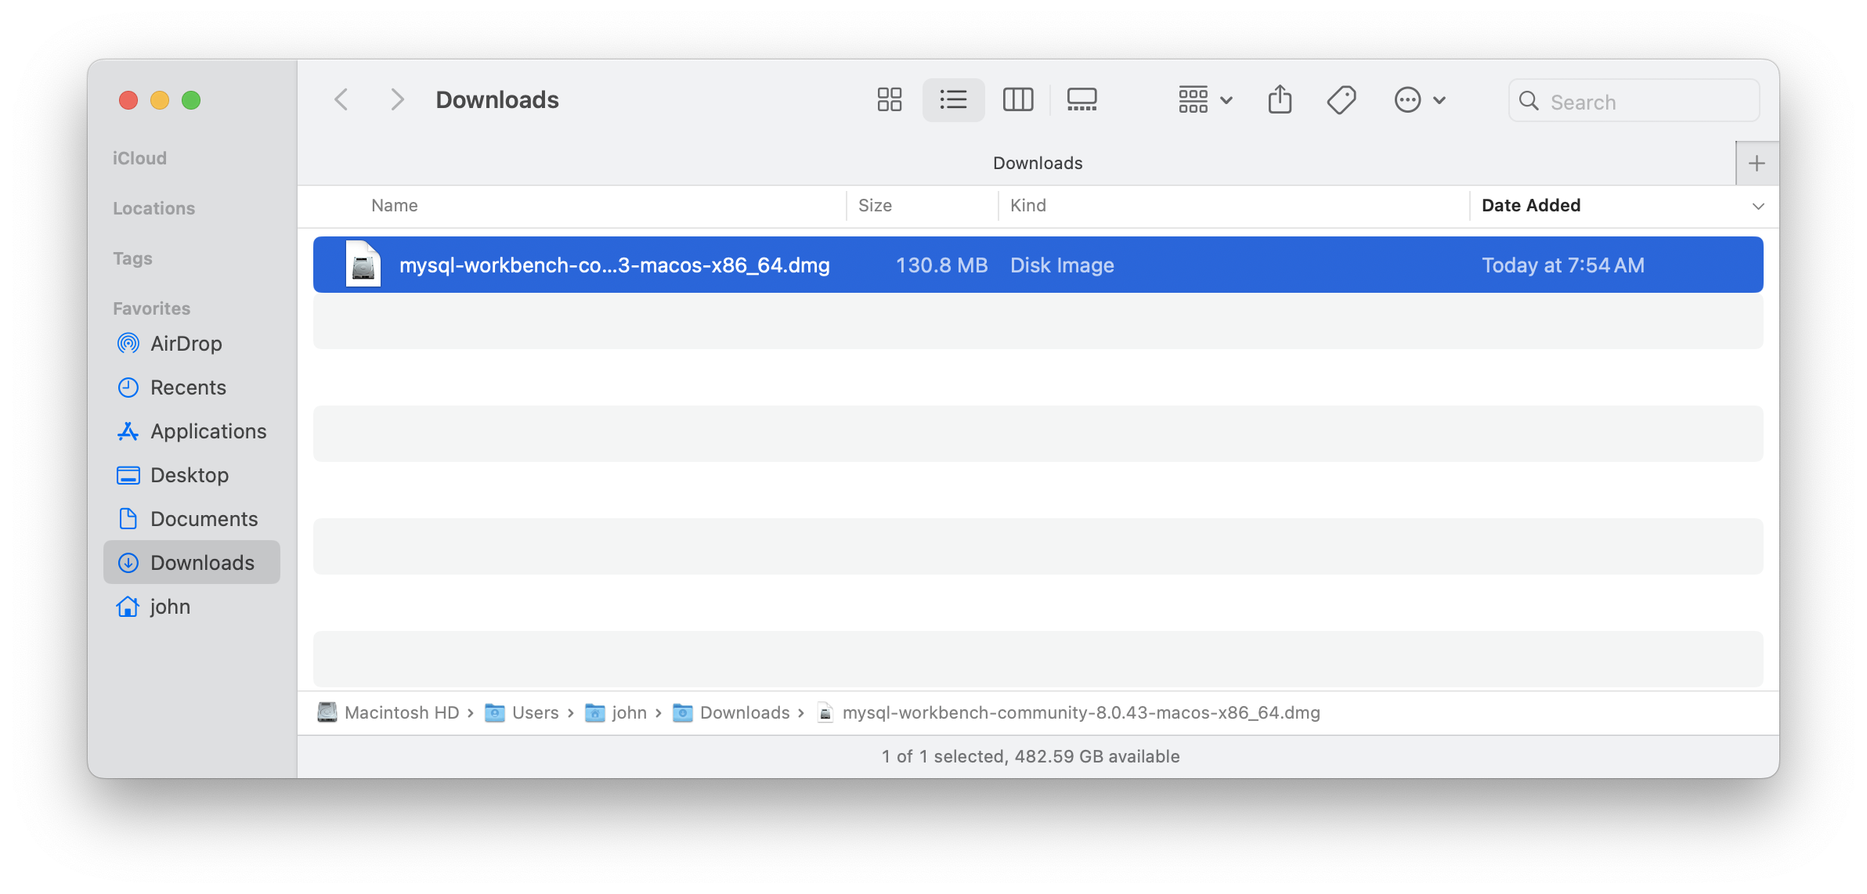Collapse the Favorites sidebar section
1867x894 pixels.
(x=151, y=308)
